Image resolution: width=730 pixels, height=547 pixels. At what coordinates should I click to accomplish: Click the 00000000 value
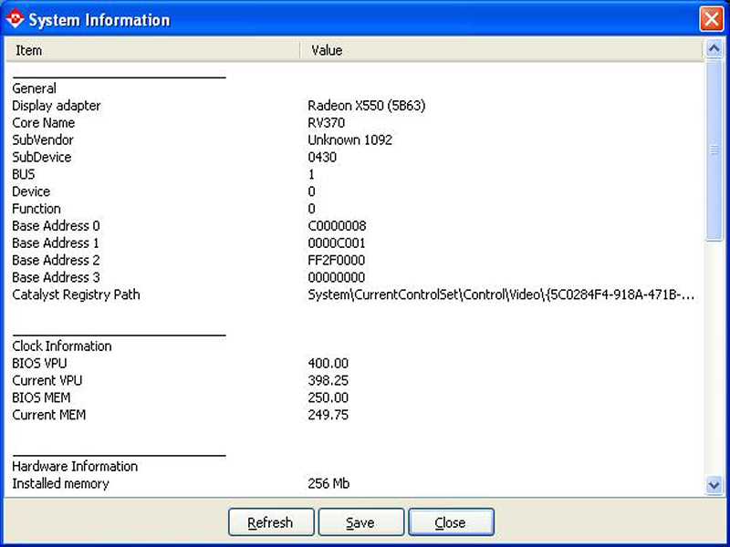click(x=337, y=278)
